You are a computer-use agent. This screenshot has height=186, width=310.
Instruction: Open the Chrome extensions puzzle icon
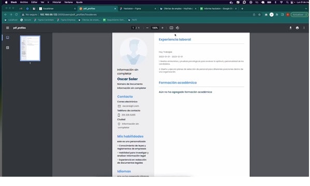tap(277, 14)
